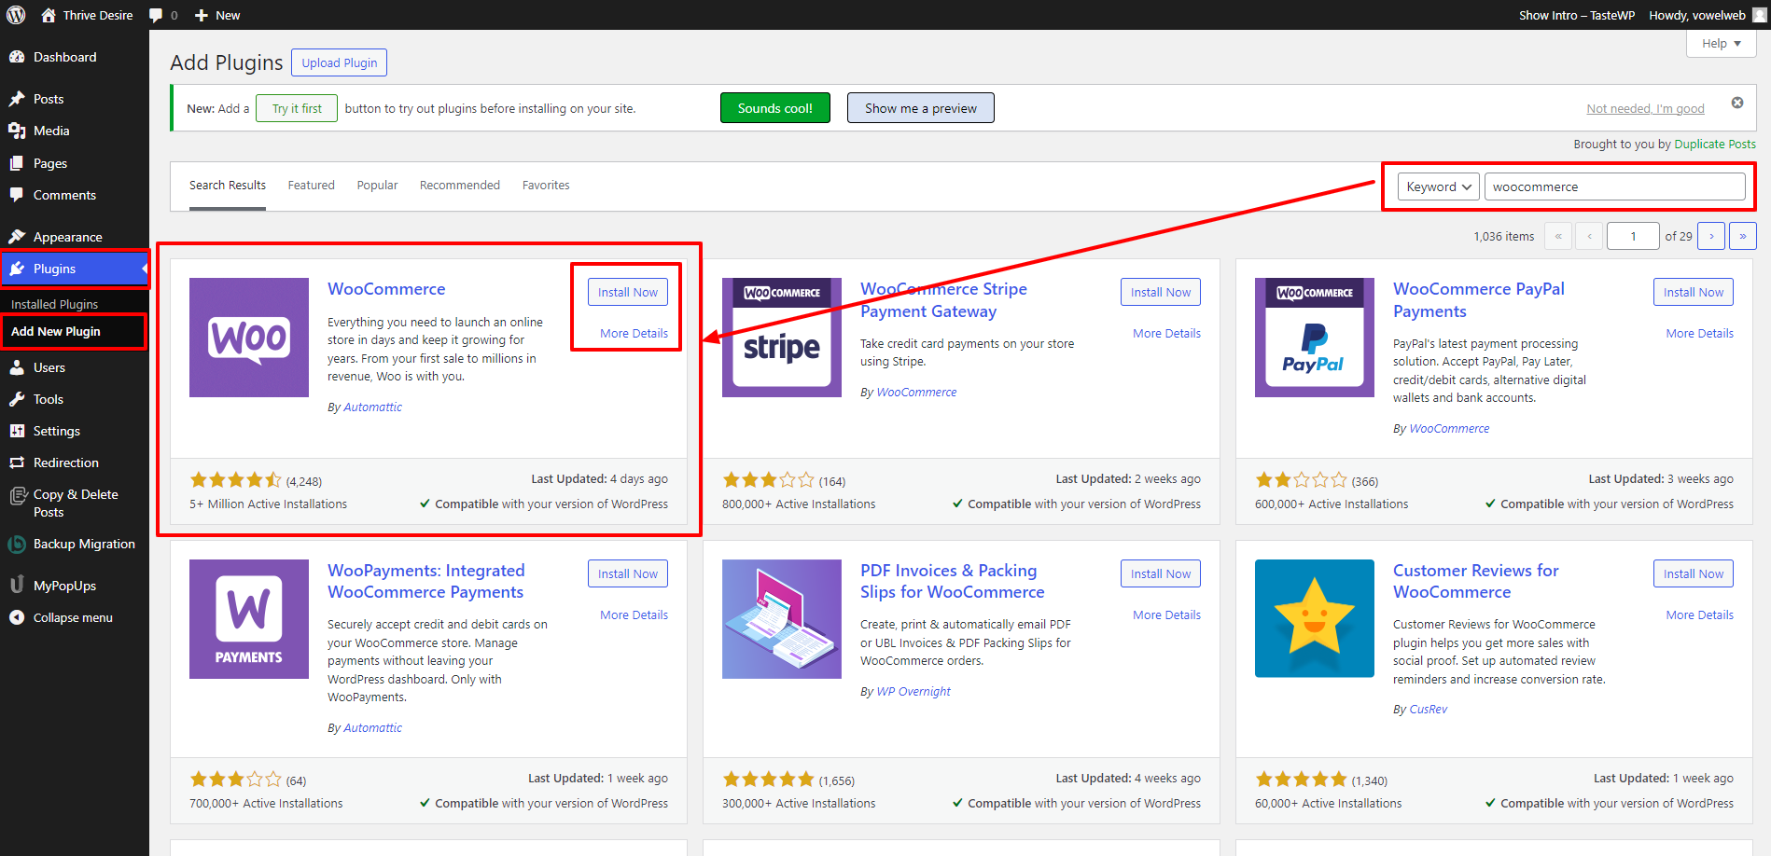Install PDF Invoices & Packing Slips
1771x856 pixels.
point(1161,573)
